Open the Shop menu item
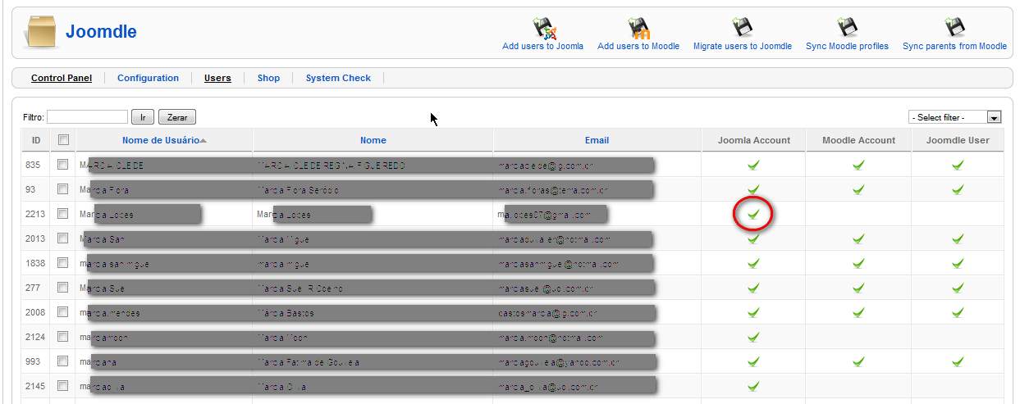The image size is (1020, 404). (x=268, y=79)
